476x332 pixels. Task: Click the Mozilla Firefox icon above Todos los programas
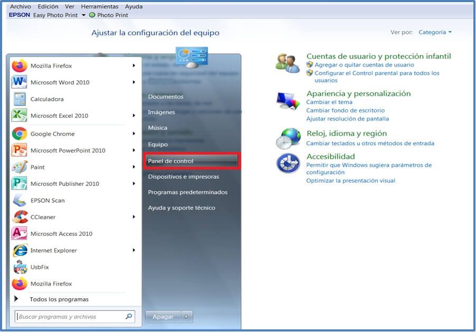click(20, 284)
